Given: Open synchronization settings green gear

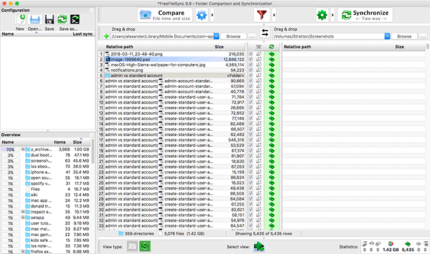Looking at the screenshot, I should [x=322, y=15].
